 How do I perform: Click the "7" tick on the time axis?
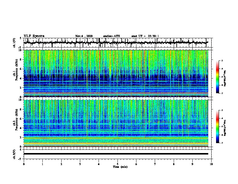(x=155, y=164)
